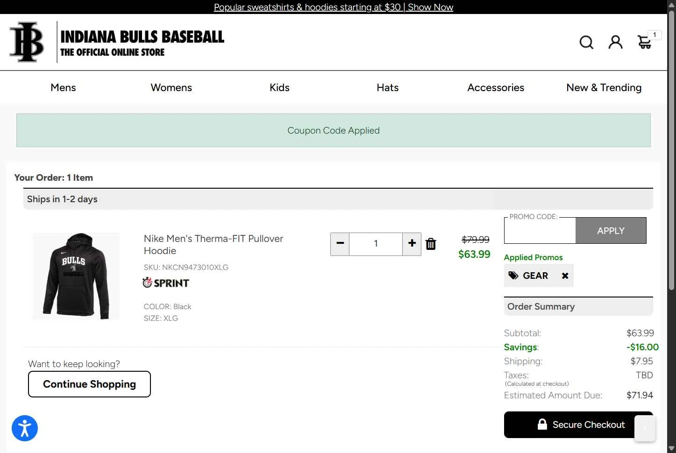The height and width of the screenshot is (453, 676).
Task: Open the search magnifier icon
Action: tap(586, 42)
